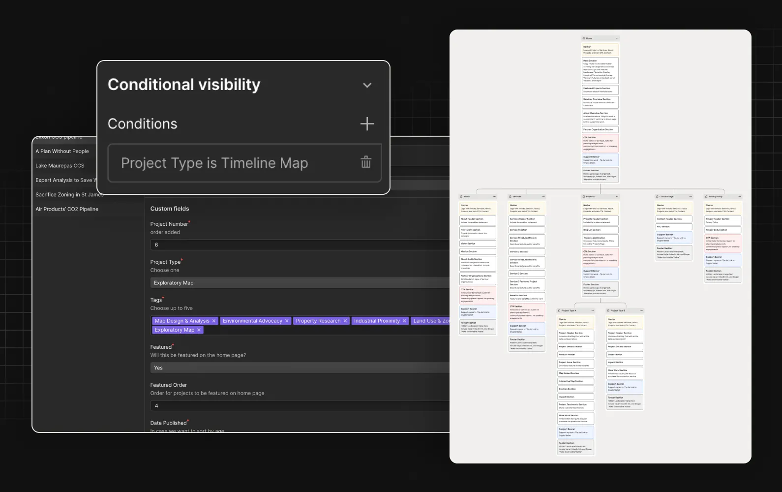Screen dimensions: 782x492
Task: Click the Project Type A page icon
Action: click(560, 311)
